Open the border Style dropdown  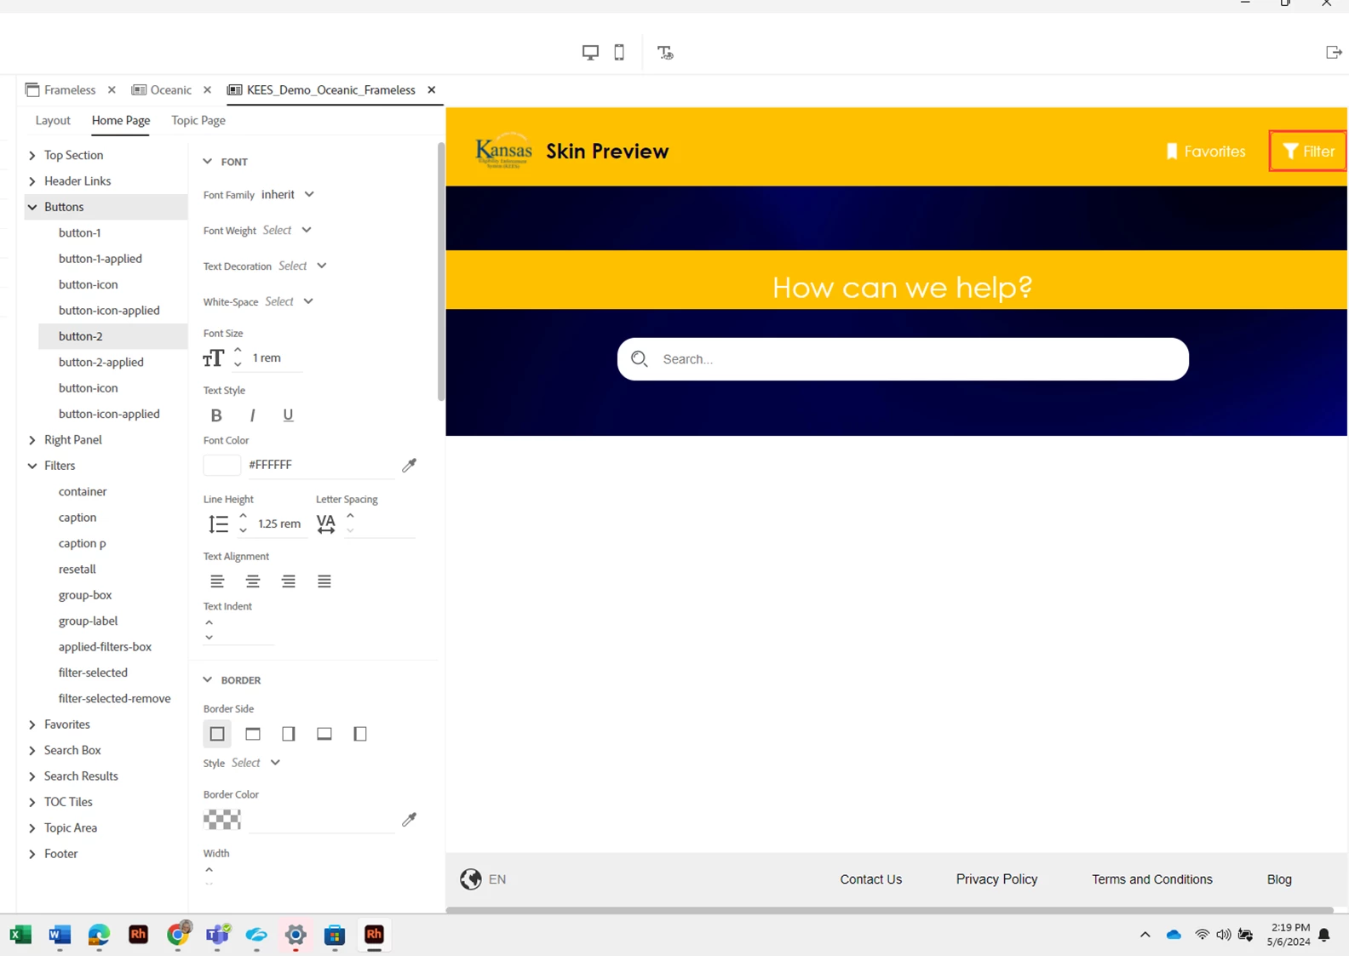pyautogui.click(x=255, y=763)
